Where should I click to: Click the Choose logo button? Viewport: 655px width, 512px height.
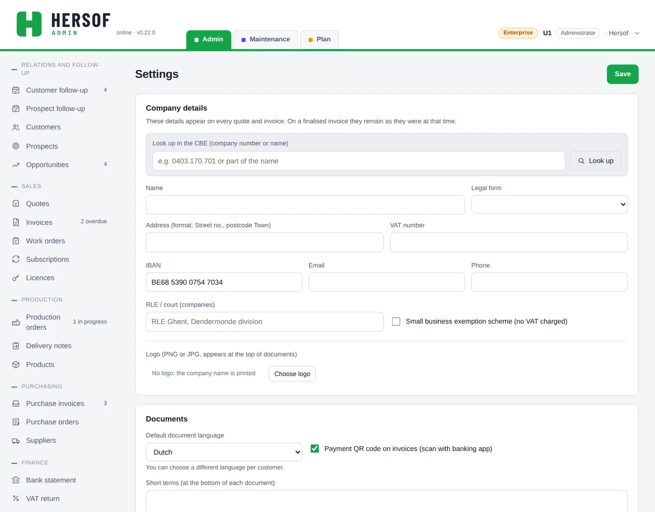tap(292, 374)
